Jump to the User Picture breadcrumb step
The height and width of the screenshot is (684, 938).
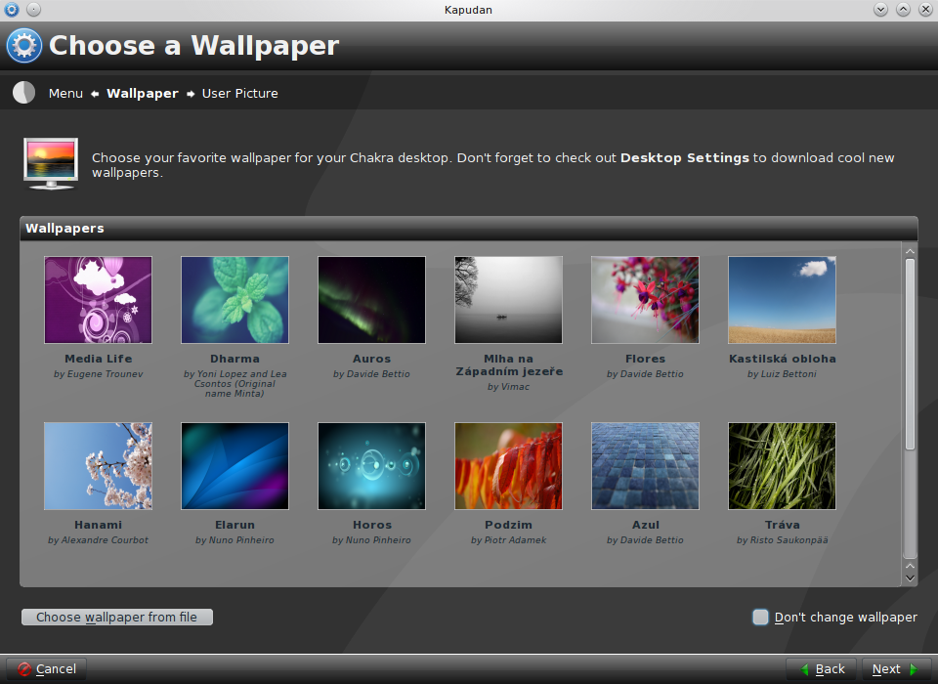click(x=239, y=94)
